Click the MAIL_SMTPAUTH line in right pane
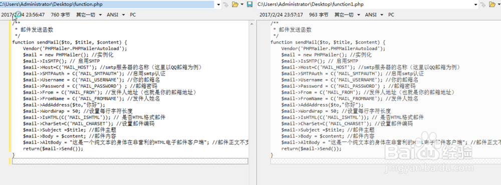This screenshot has height=185, width=501. [353, 73]
